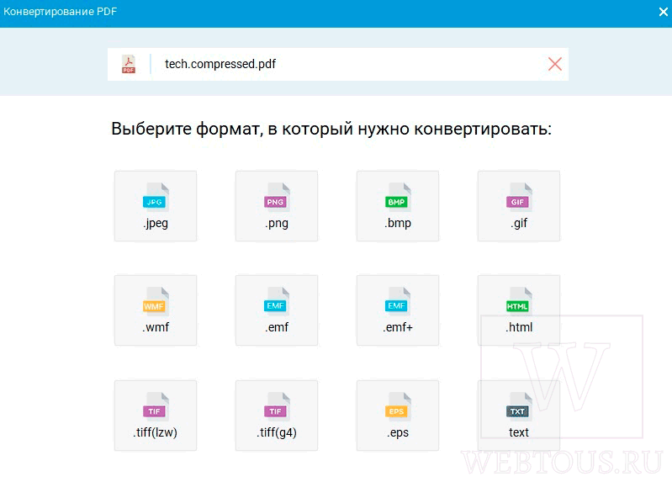672x482 pixels.
Task: Pick the .tiff(lzw) conversion format
Action: pos(156,416)
